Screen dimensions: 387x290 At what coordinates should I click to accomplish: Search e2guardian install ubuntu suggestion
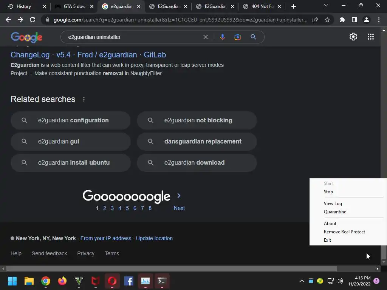(71, 163)
